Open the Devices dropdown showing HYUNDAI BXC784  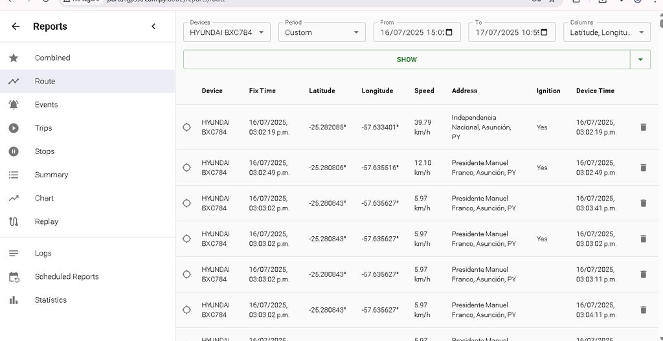227,32
